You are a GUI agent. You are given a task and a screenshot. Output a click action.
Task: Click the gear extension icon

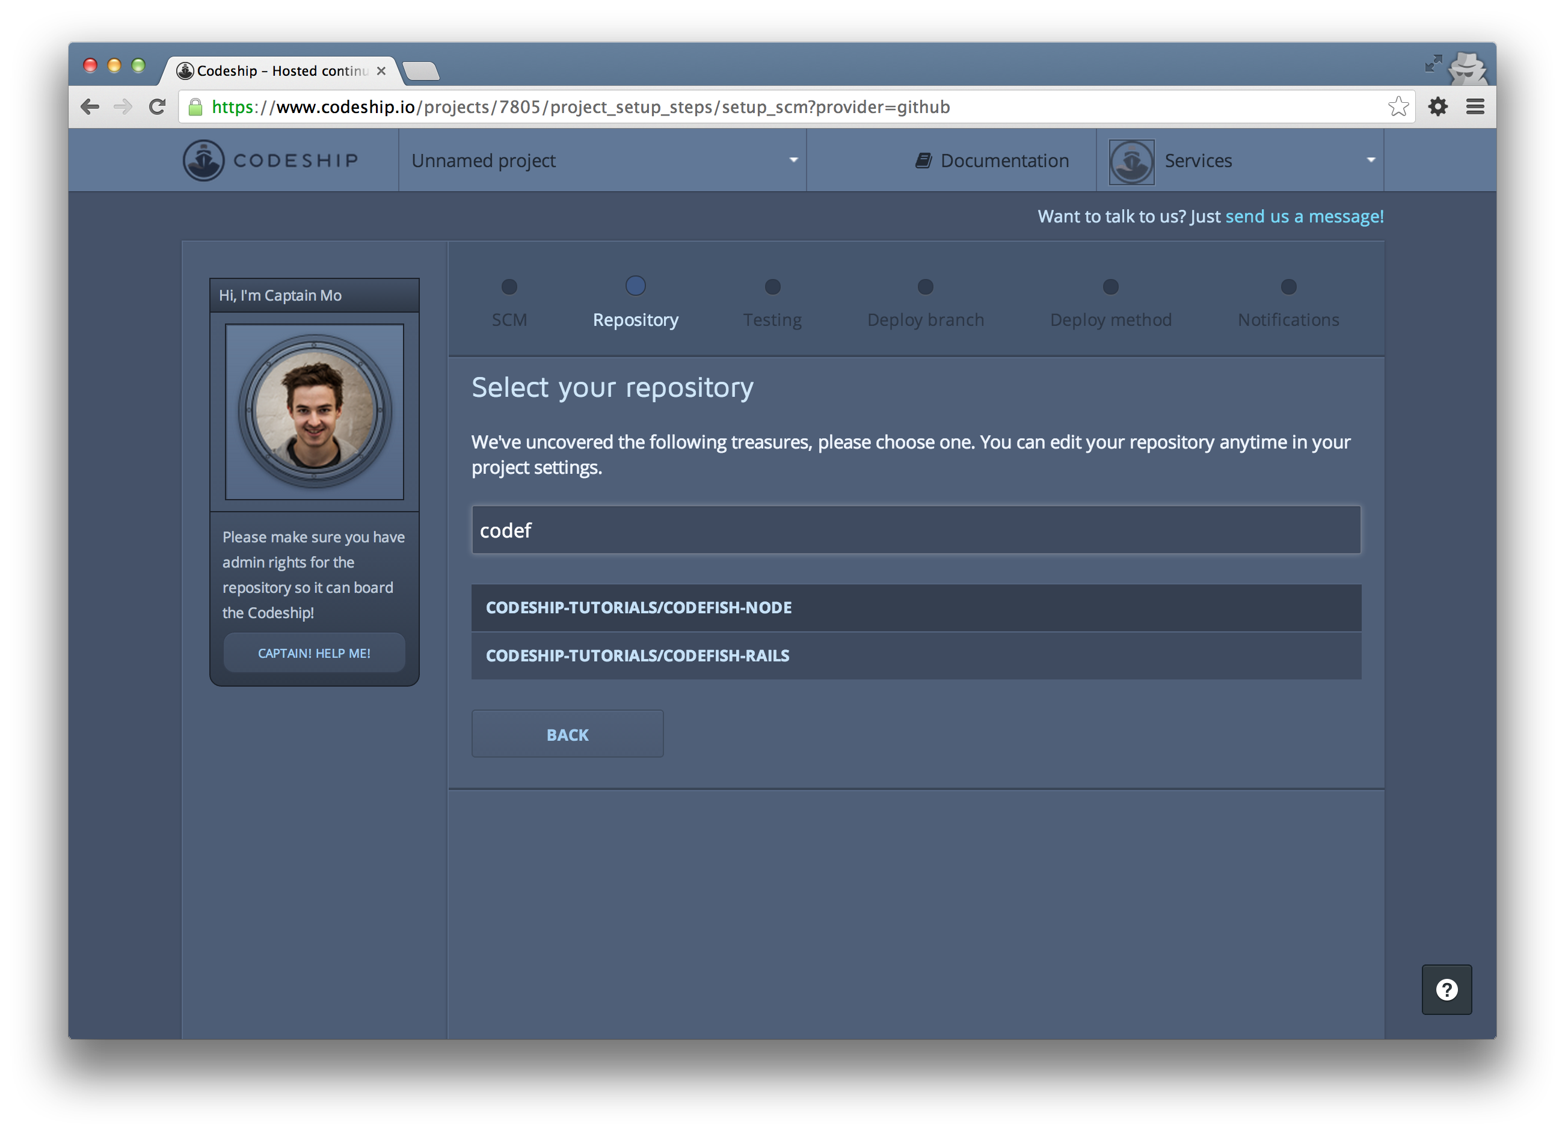pyautogui.click(x=1438, y=107)
